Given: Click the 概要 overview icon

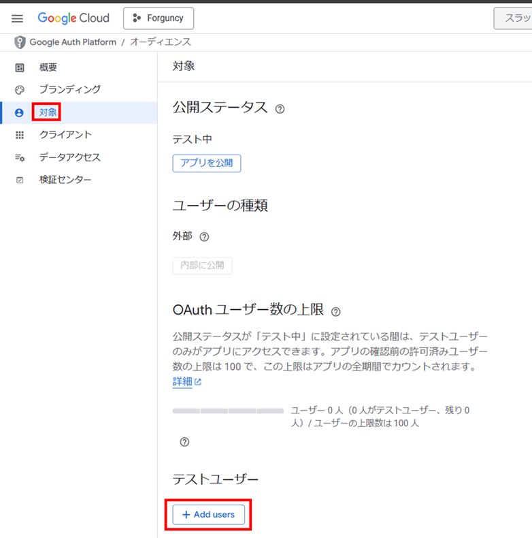Looking at the screenshot, I should pos(20,67).
